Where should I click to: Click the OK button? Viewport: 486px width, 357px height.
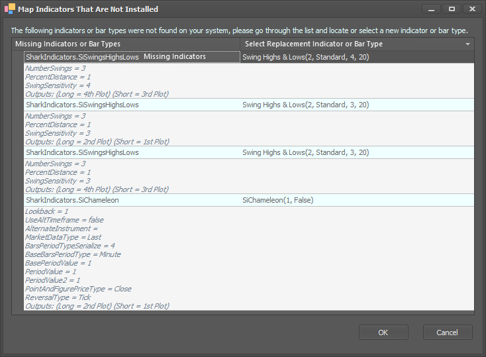[383, 332]
